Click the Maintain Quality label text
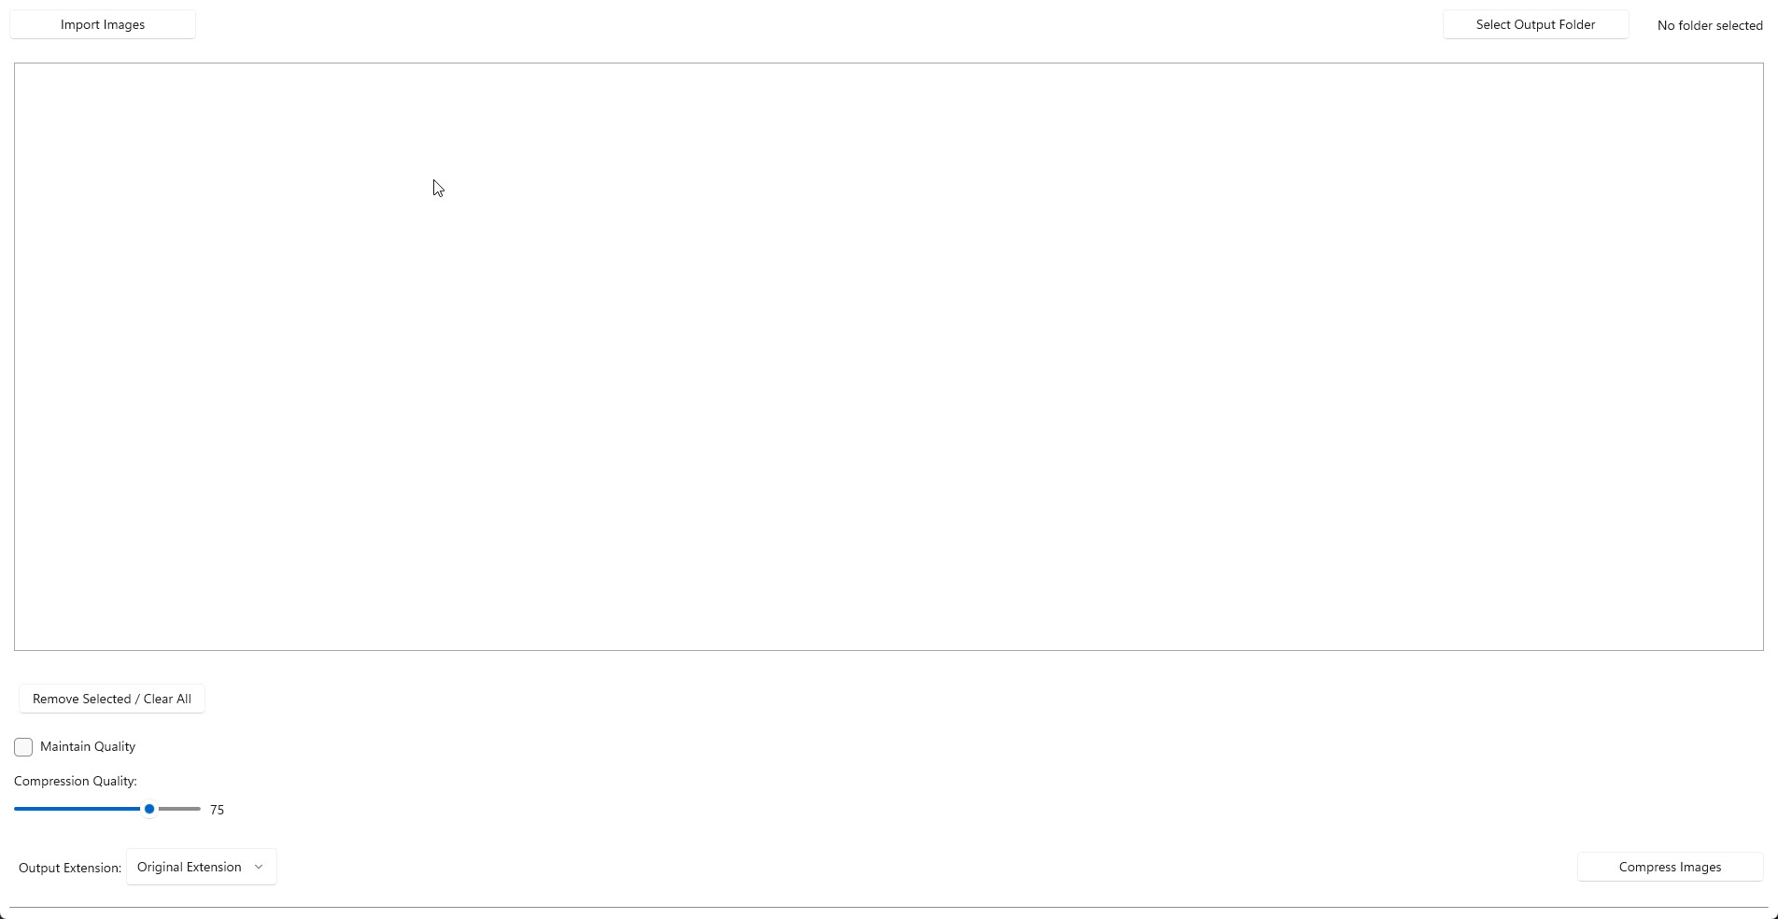 pyautogui.click(x=88, y=747)
